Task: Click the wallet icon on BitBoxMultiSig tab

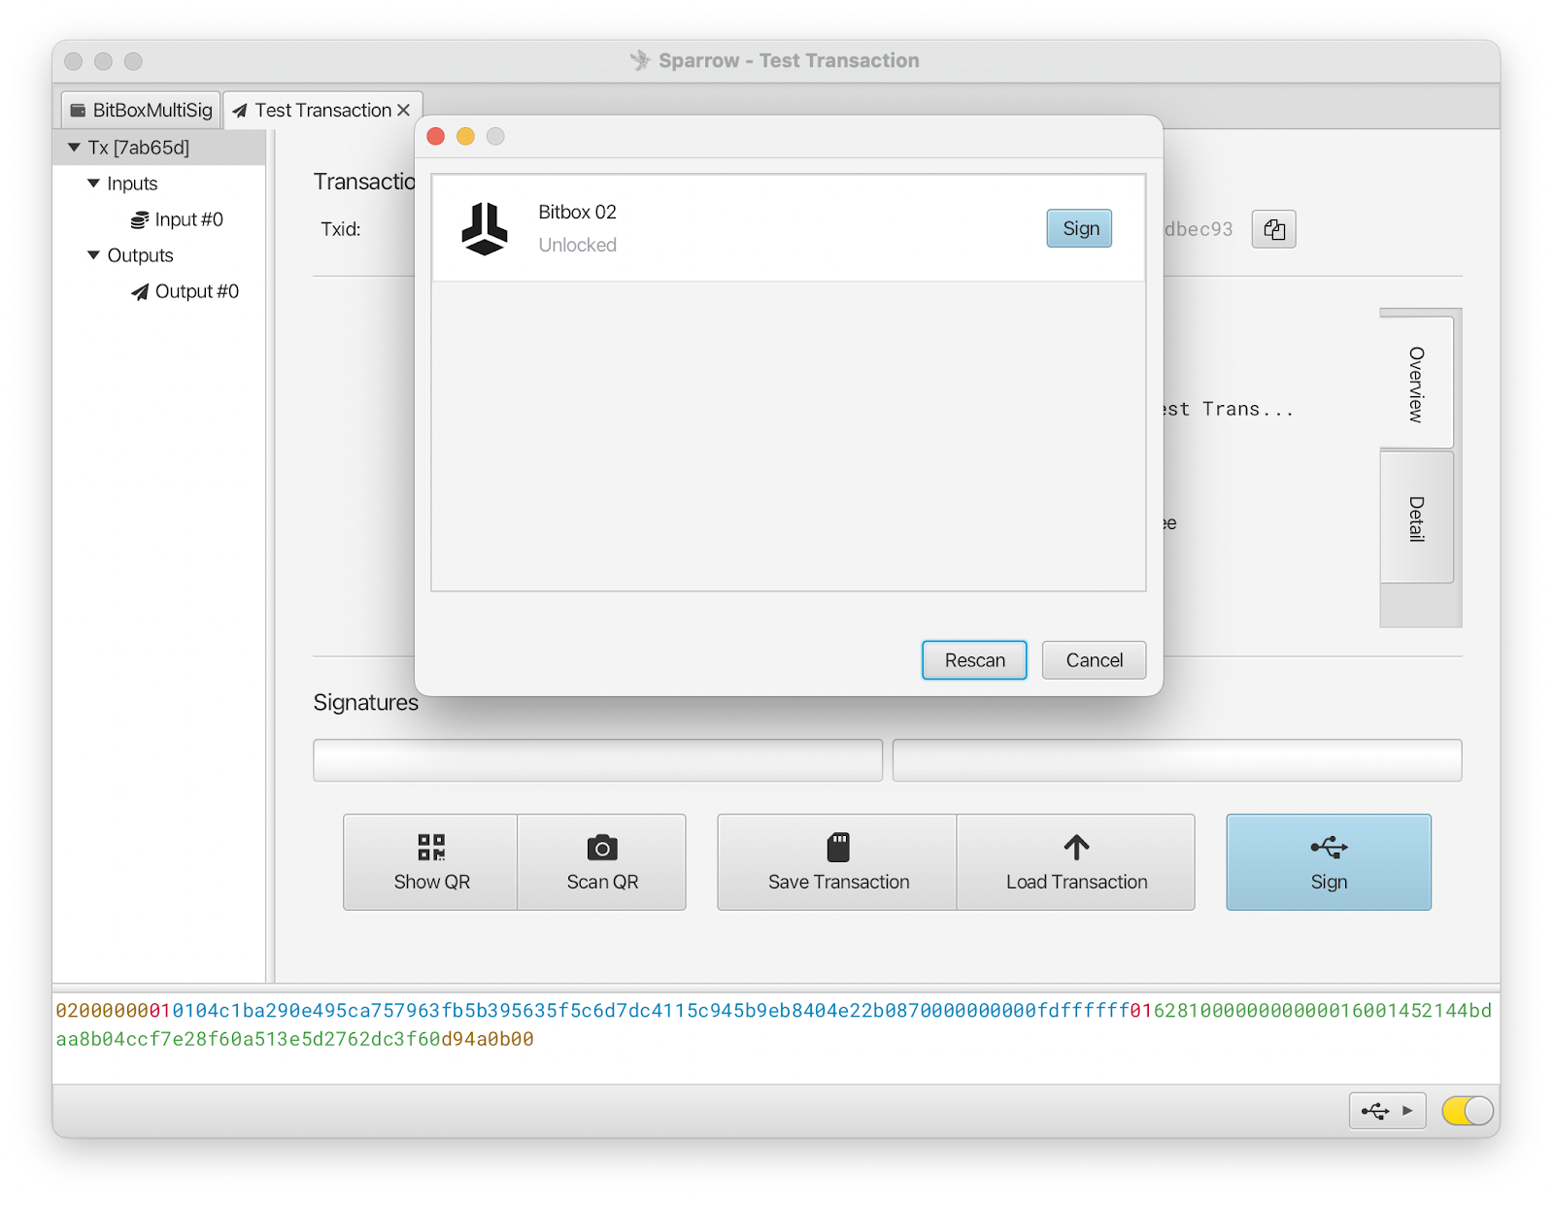Action: click(78, 111)
